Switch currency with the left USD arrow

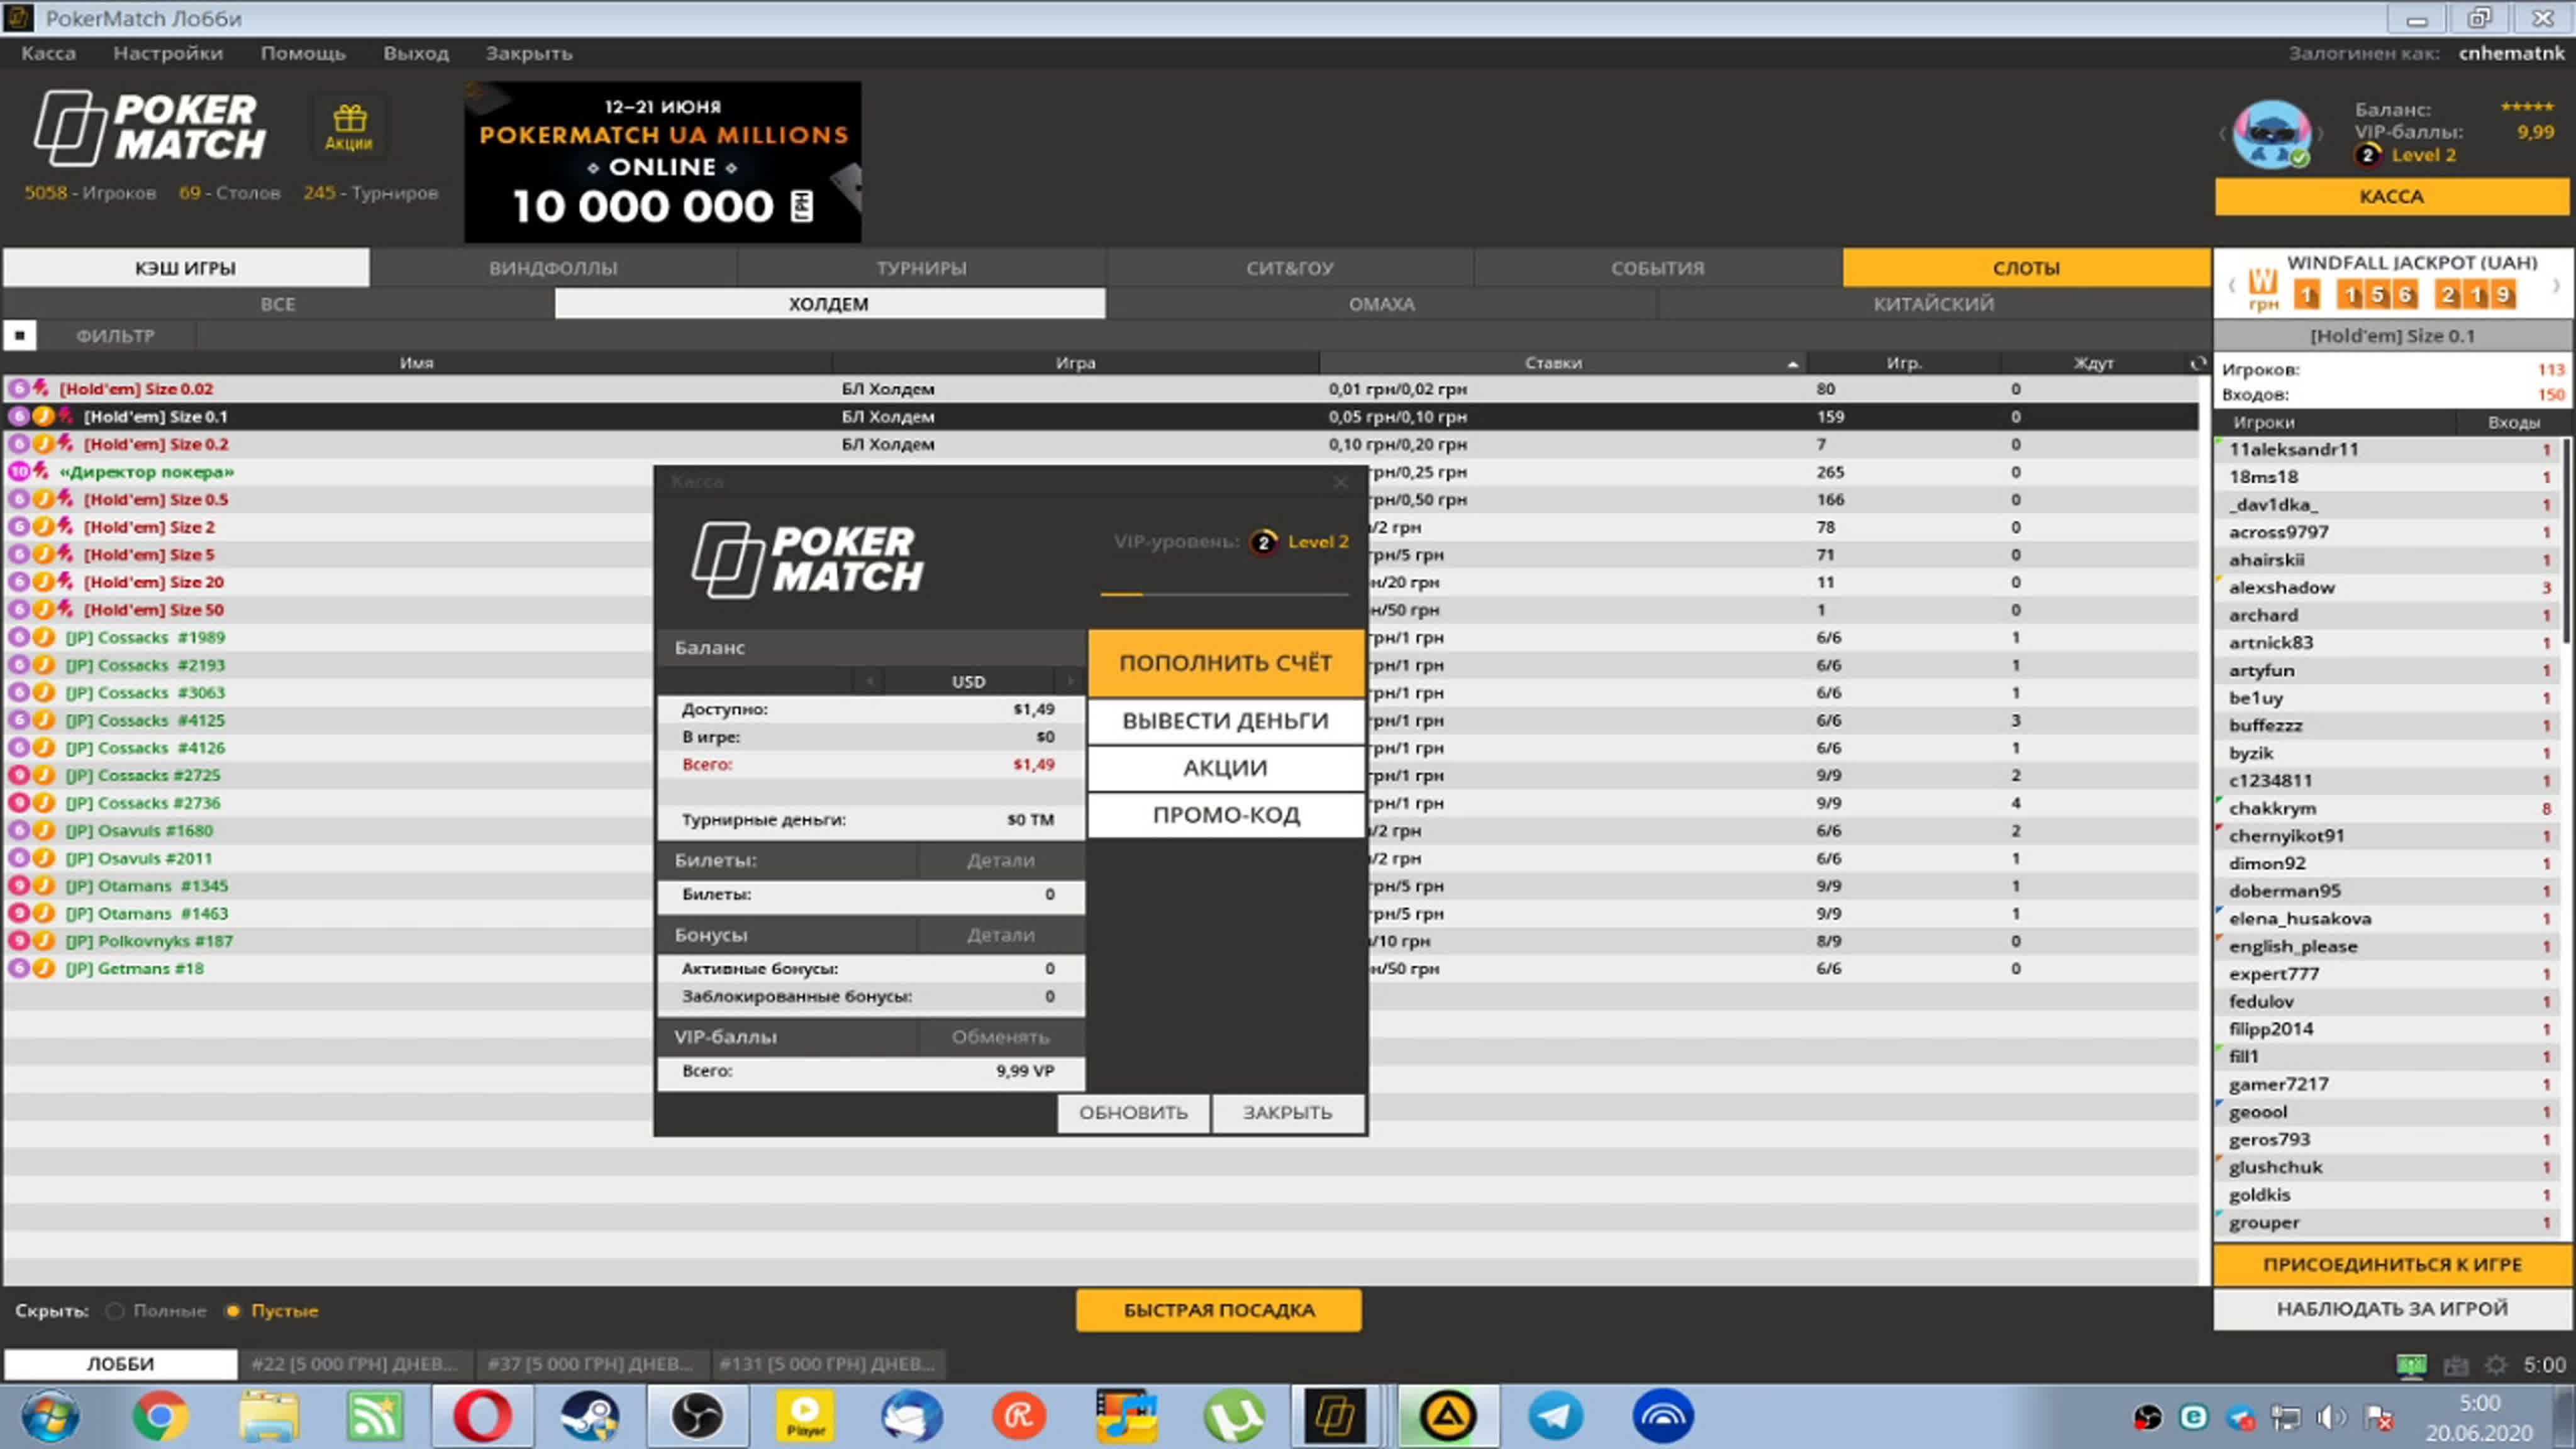tap(869, 681)
